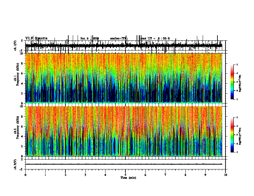Click the "station=ITK" header label

[x=118, y=38]
